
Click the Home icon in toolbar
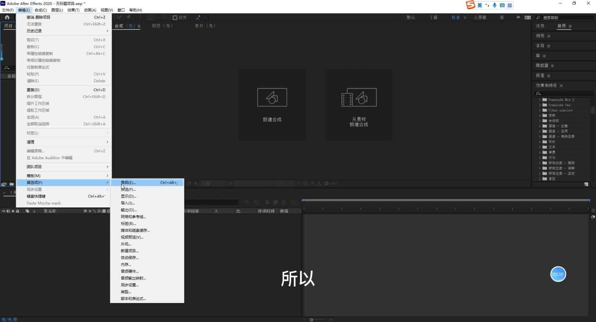click(7, 17)
